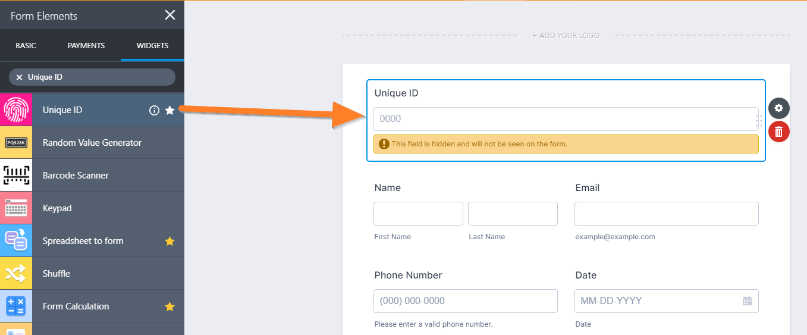
Task: Open the Unique ID field settings gear
Action: (778, 108)
